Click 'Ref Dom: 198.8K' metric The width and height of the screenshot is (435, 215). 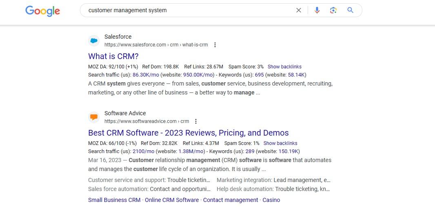(161, 67)
